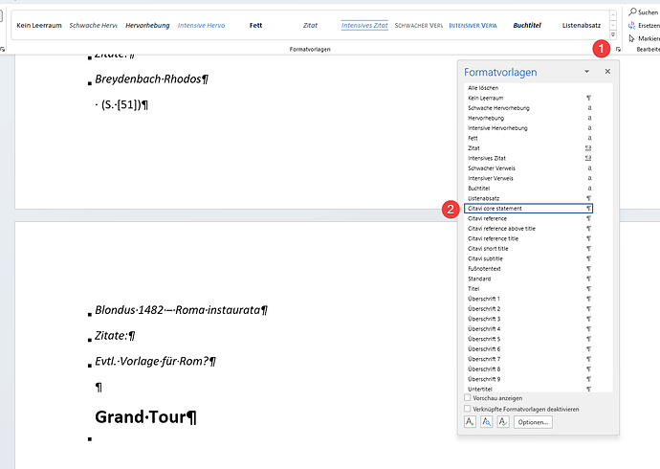This screenshot has width=660, height=469.
Task: Select Fußnotentext style in pane
Action: pos(528,269)
